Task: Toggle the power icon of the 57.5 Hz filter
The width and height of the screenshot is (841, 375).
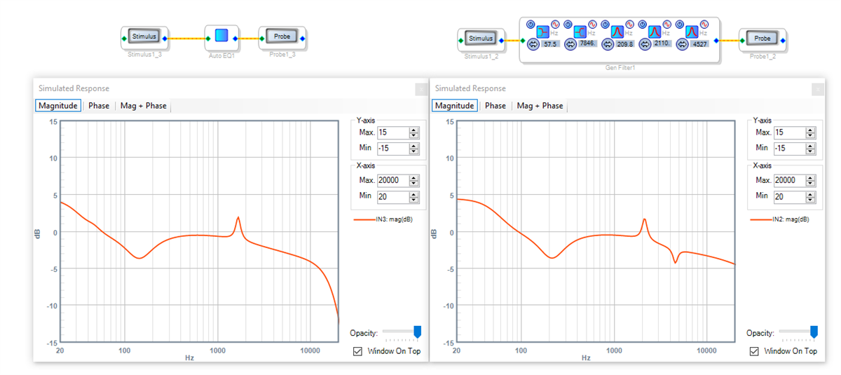Action: 531,25
